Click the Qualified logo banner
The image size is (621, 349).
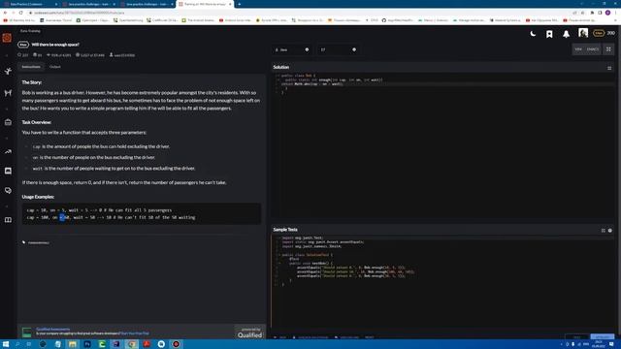(250, 333)
